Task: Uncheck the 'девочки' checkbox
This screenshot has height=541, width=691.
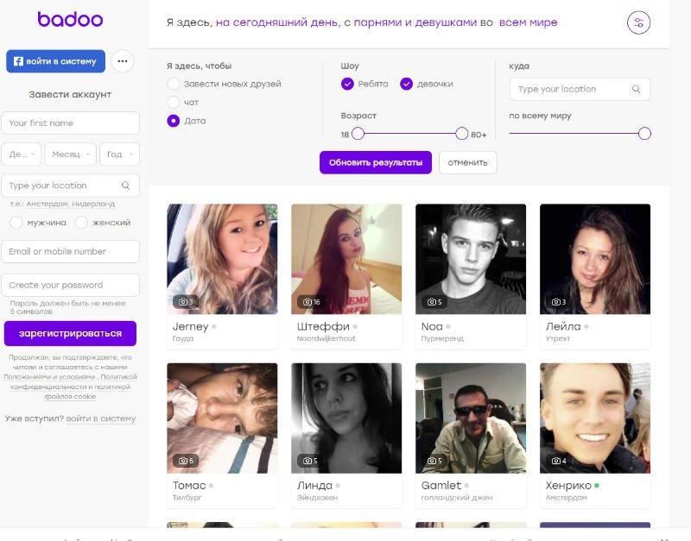Action: (406, 84)
